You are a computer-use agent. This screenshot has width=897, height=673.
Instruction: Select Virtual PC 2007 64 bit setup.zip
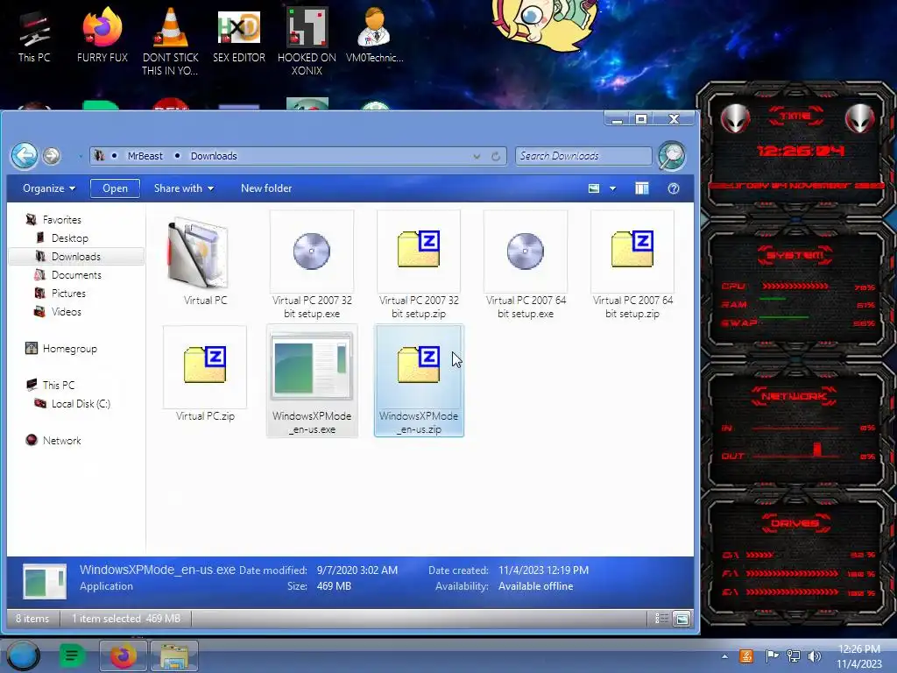(632, 265)
